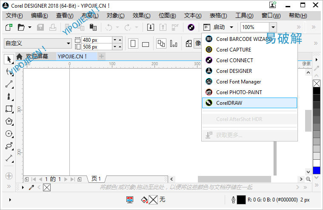Set landscape page orientation
Image resolution: width=323 pixels, height=210 pixels.
coord(146,44)
